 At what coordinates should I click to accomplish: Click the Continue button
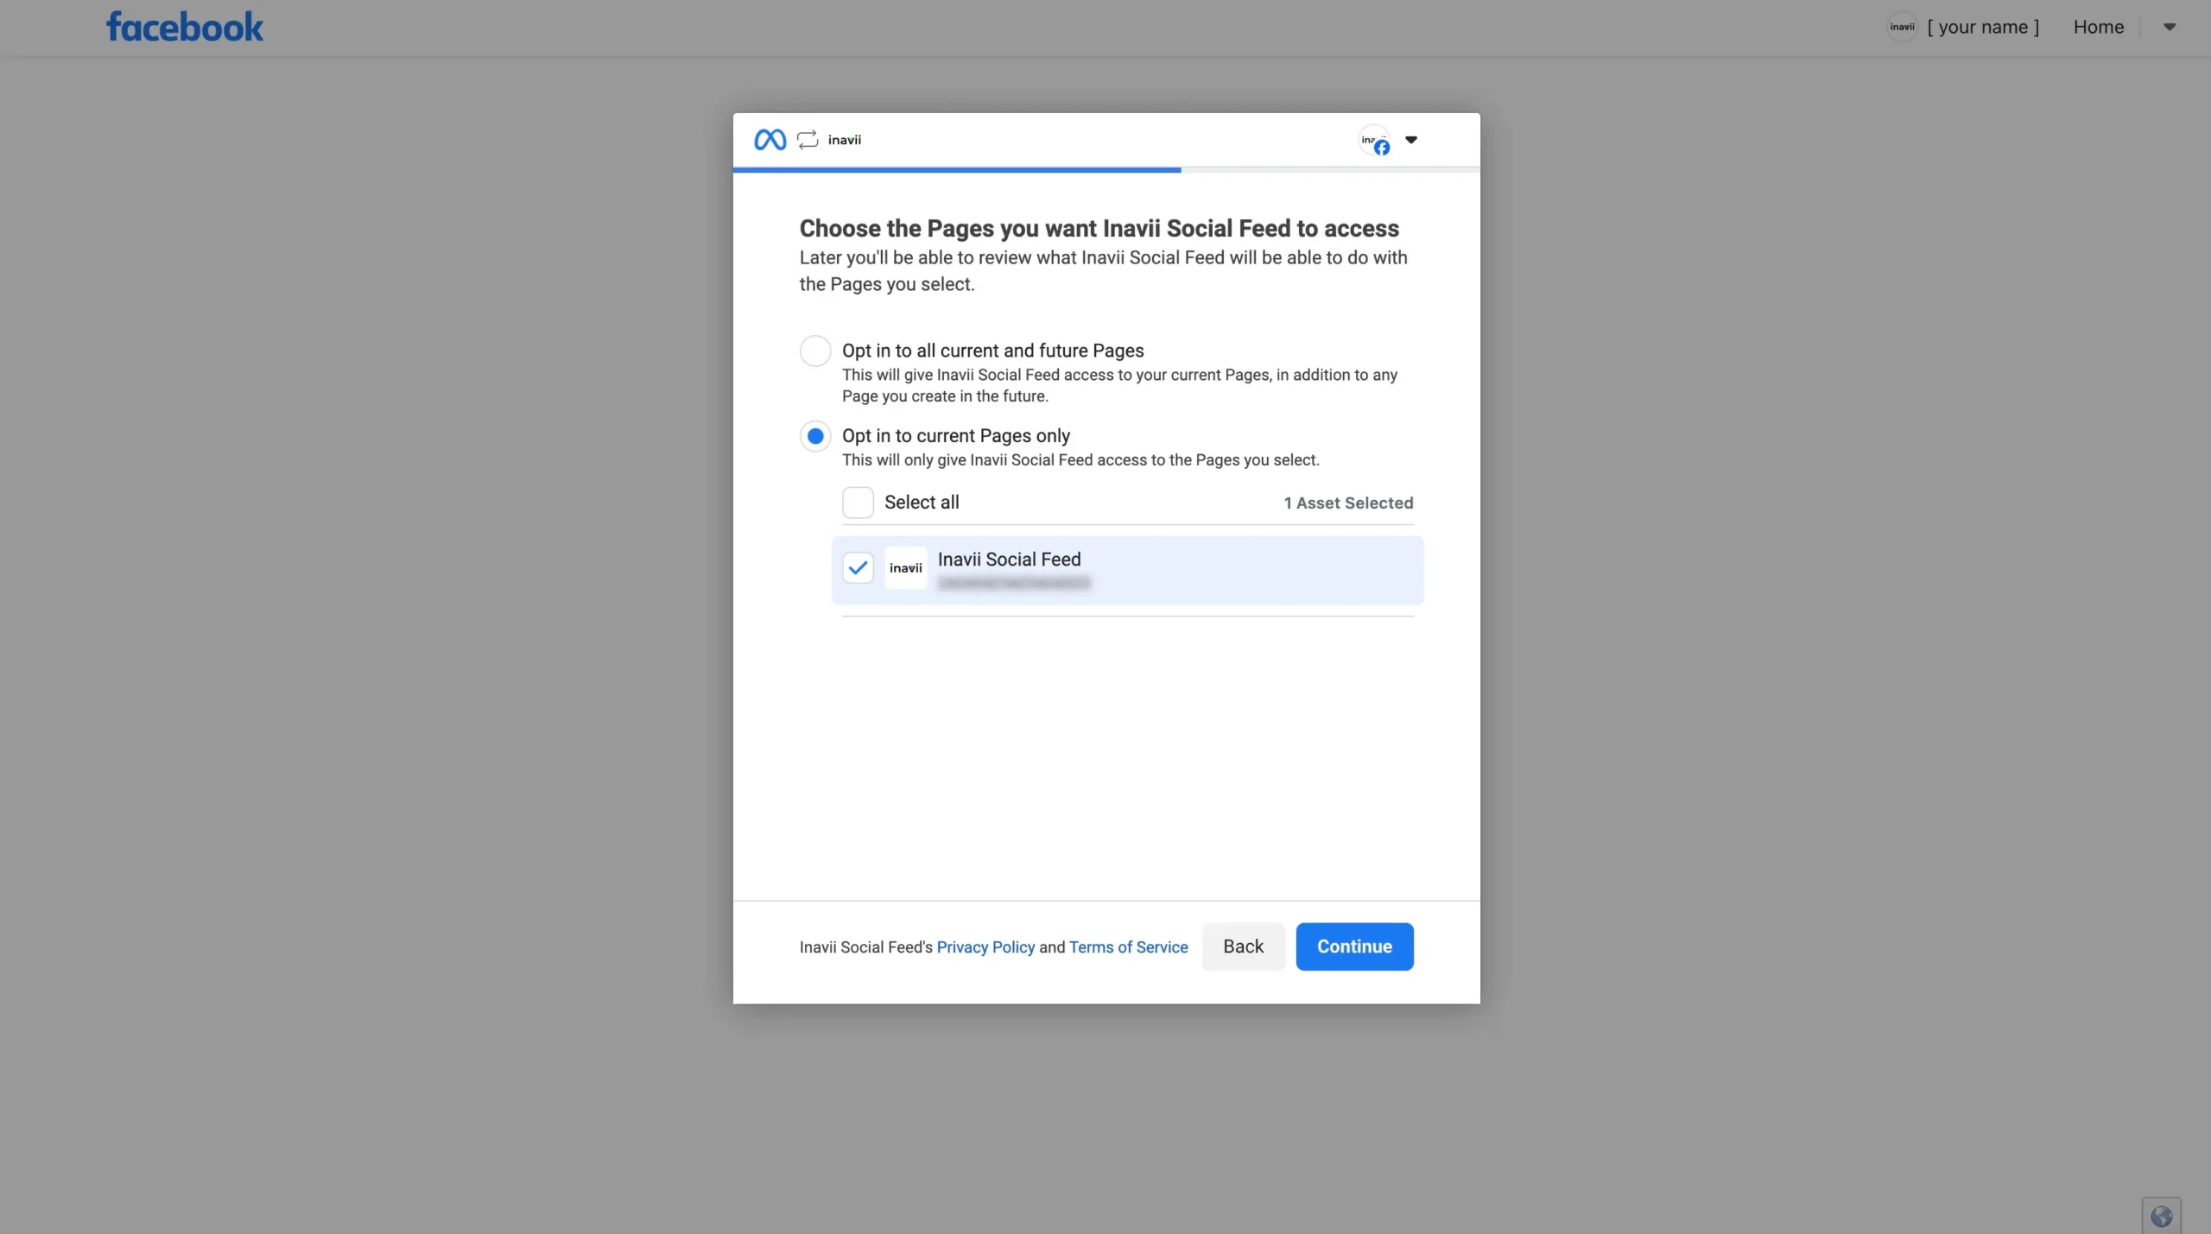pos(1353,946)
